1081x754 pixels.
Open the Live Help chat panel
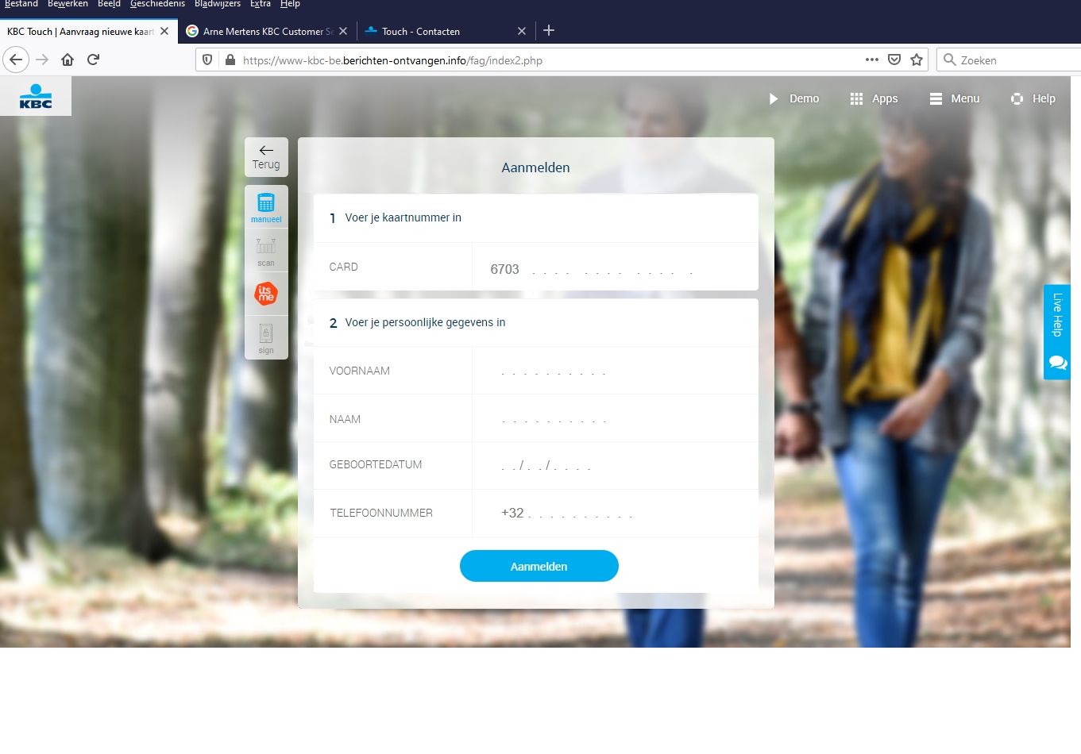point(1056,332)
